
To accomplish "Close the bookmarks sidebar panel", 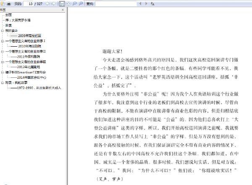I will 63,10.
